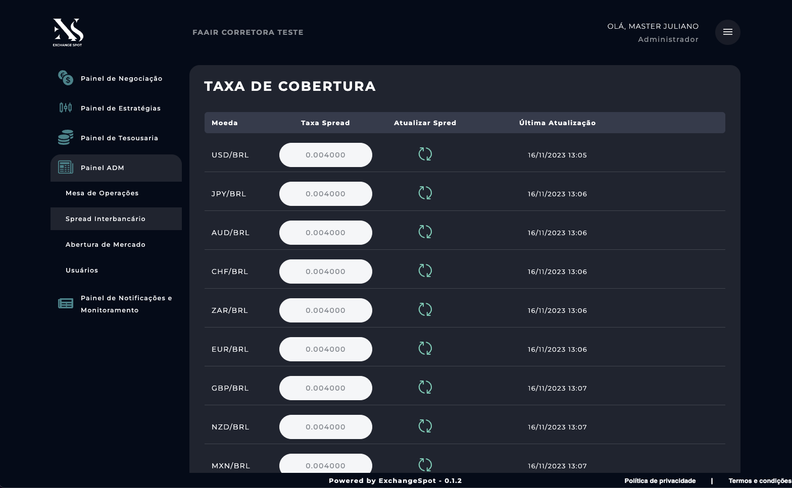Open Painel de Tesousaria
The width and height of the screenshot is (792, 488).
[119, 138]
